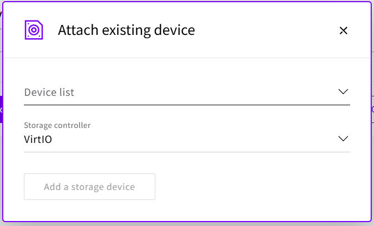
Task: Click the Storage controller label
Action: click(x=57, y=125)
